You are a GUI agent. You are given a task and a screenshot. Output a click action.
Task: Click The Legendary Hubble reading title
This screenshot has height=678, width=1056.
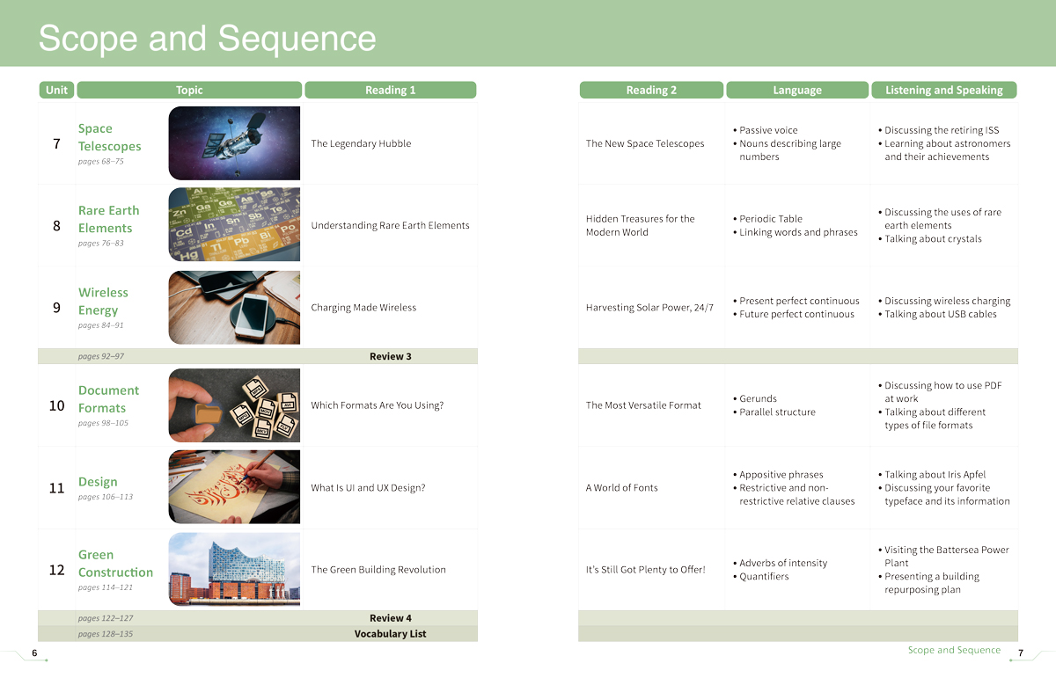coord(361,143)
